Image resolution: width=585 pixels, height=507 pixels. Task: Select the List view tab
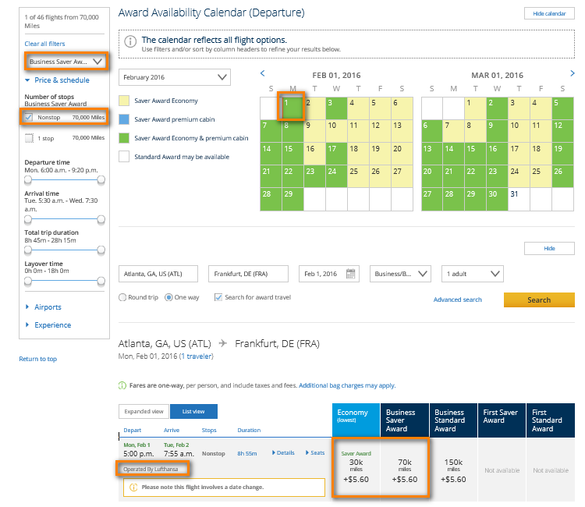[x=193, y=411]
